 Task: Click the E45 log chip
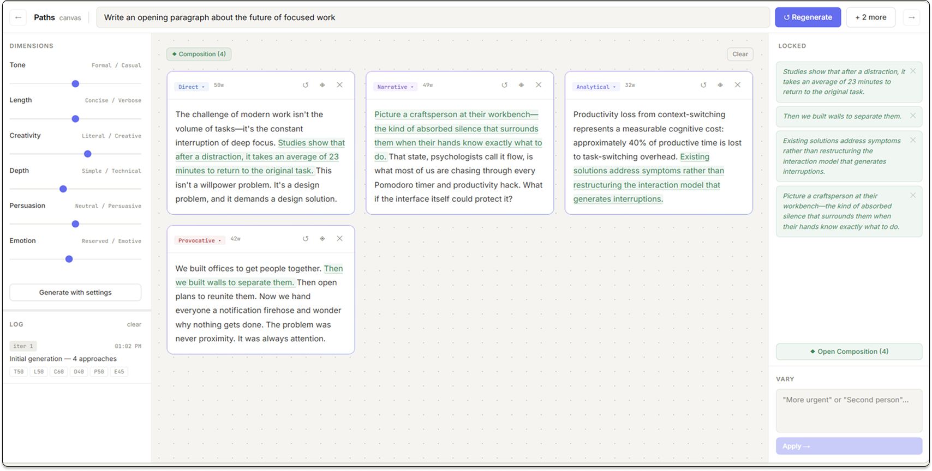pos(119,372)
